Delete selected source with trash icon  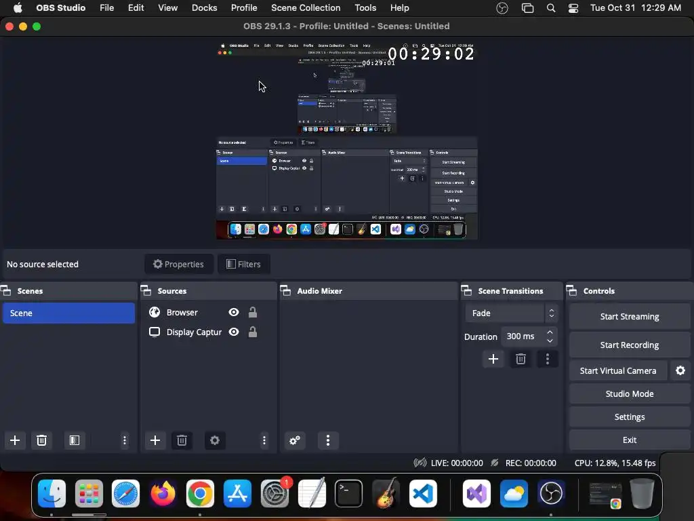(182, 440)
